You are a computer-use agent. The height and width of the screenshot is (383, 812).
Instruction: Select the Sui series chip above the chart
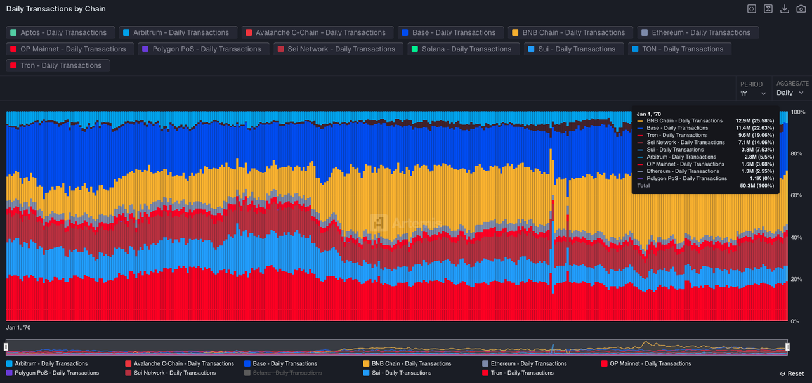coord(573,49)
